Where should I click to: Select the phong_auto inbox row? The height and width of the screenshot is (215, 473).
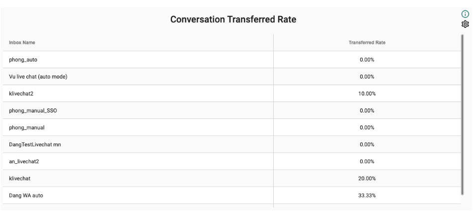232,60
